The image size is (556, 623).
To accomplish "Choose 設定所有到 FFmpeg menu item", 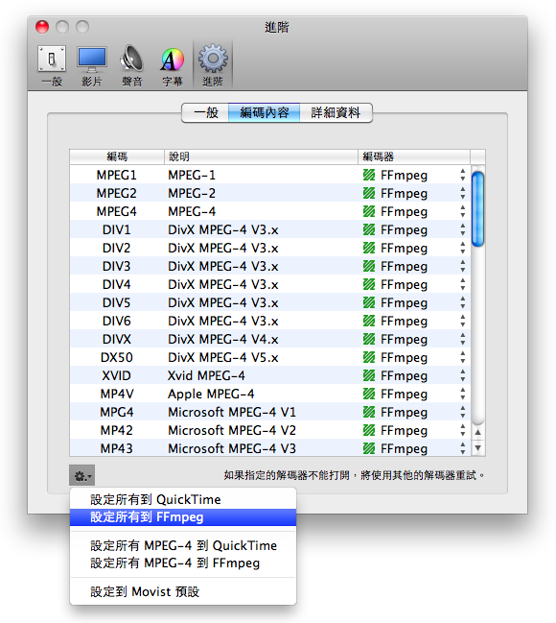I will 183,516.
